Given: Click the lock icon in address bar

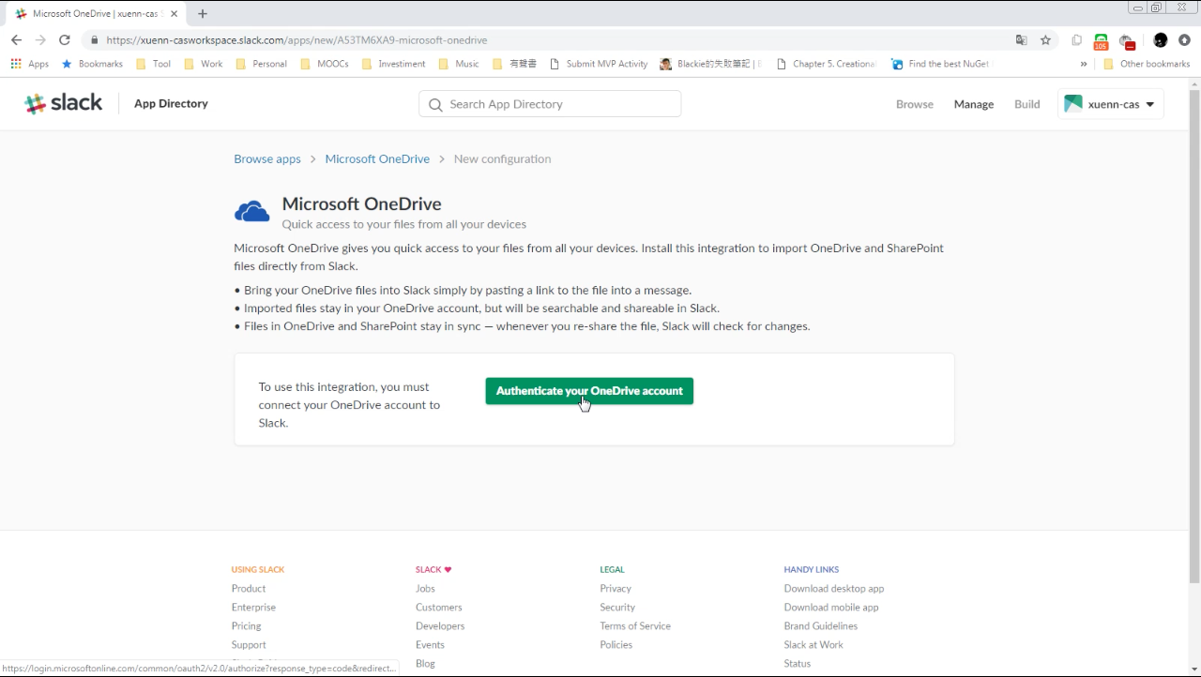Looking at the screenshot, I should point(94,40).
